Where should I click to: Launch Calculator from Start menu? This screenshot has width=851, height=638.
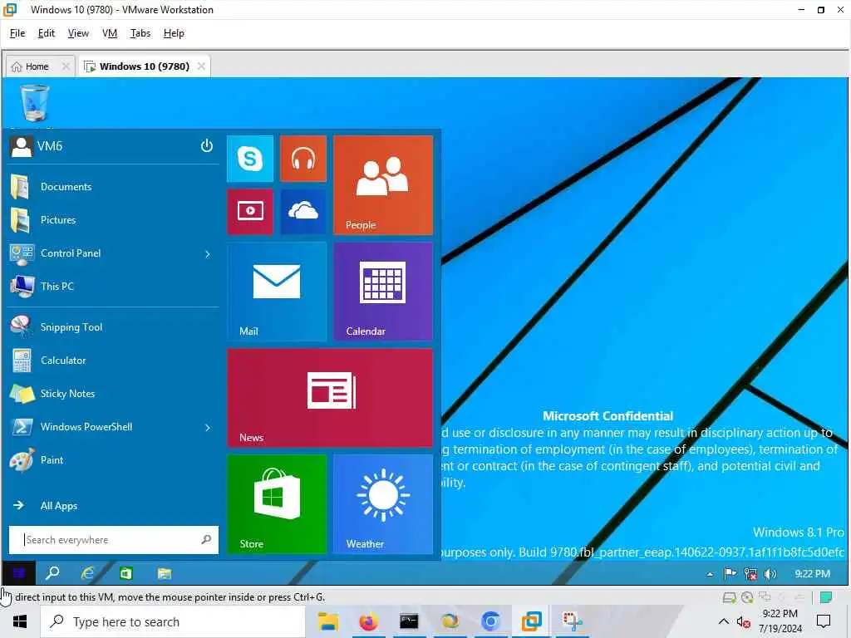(113, 361)
